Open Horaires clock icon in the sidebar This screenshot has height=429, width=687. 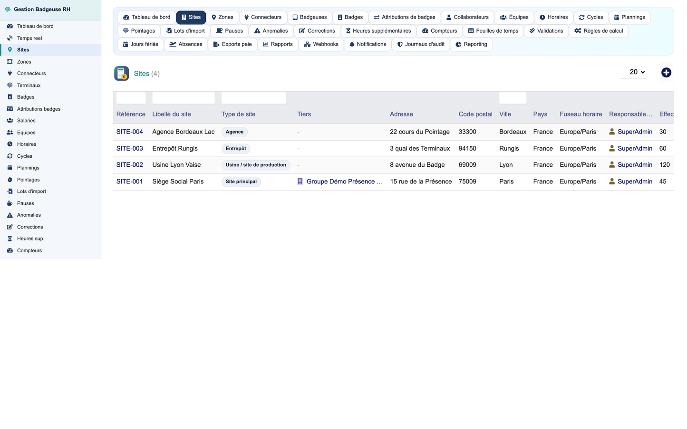pyautogui.click(x=10, y=144)
